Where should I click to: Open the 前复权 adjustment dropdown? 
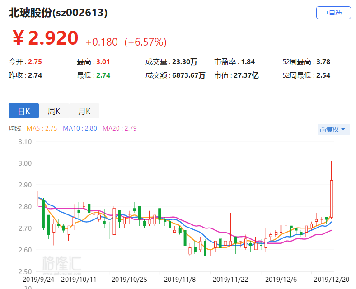[x=333, y=129]
